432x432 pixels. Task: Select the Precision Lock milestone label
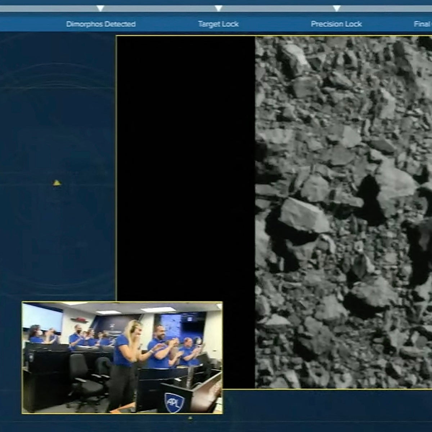[336, 24]
